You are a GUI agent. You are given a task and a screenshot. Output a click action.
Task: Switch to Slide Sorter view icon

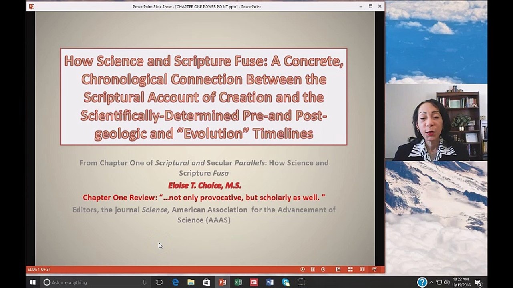click(x=350, y=270)
